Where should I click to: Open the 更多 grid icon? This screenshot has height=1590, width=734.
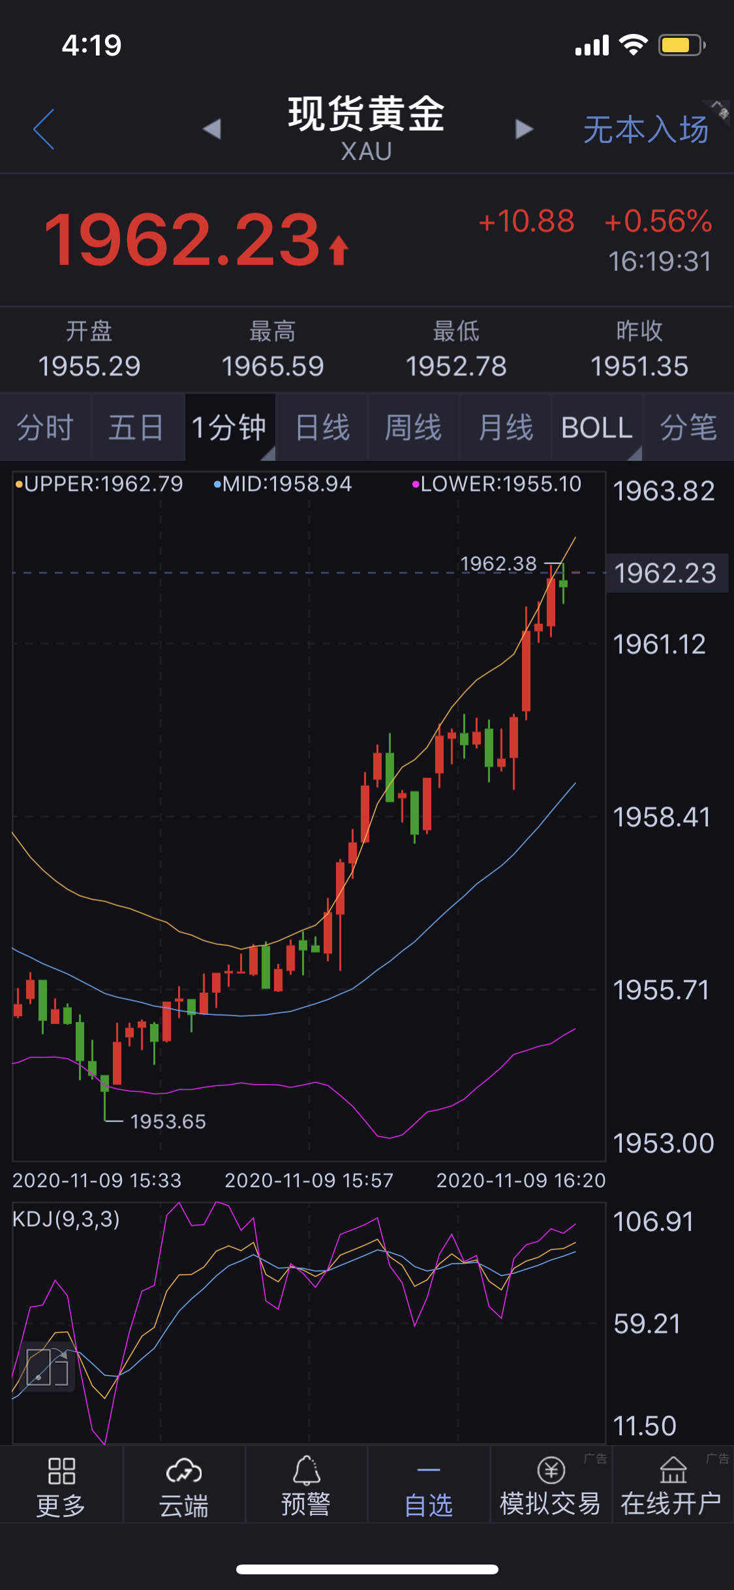(61, 1471)
